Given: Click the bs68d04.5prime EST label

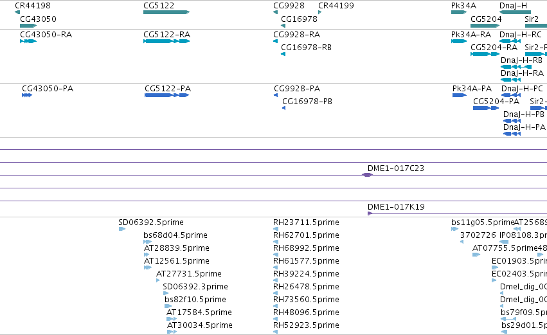Looking at the screenshot, I should pos(175,235).
